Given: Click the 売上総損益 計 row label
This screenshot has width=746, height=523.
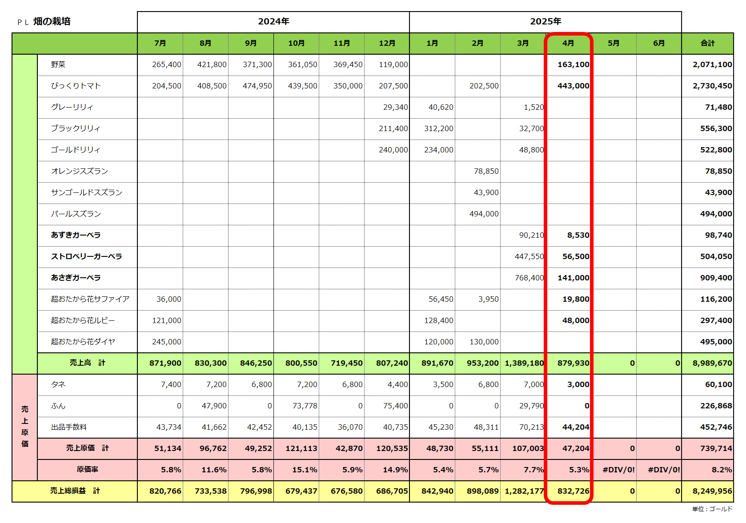Looking at the screenshot, I should [x=75, y=491].
